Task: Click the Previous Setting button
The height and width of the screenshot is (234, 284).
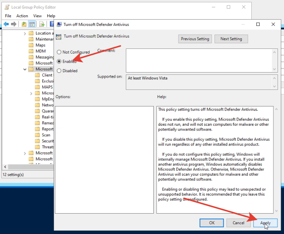Action: 195,39
